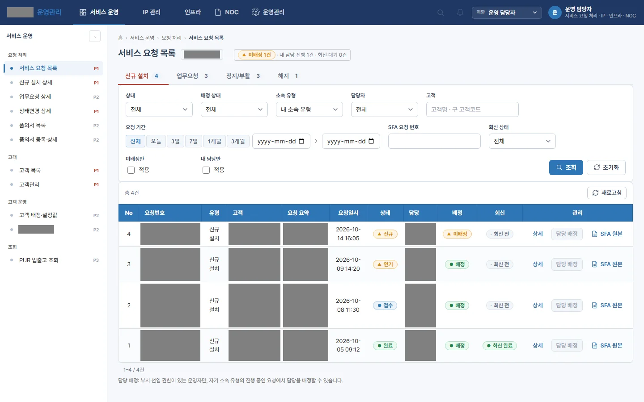Open the IP 관리 top menu
The image size is (644, 402).
click(152, 13)
